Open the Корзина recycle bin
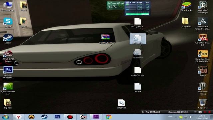The image size is (213, 120). pos(203,104)
